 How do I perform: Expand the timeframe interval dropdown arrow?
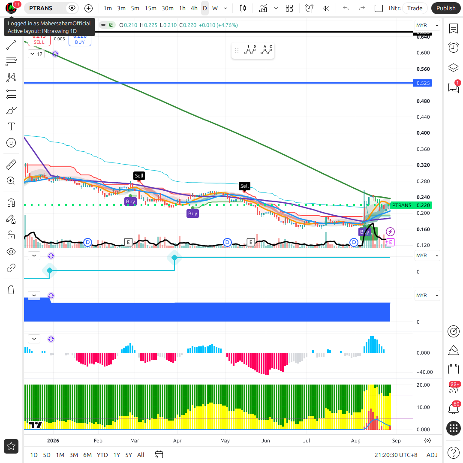coord(225,8)
